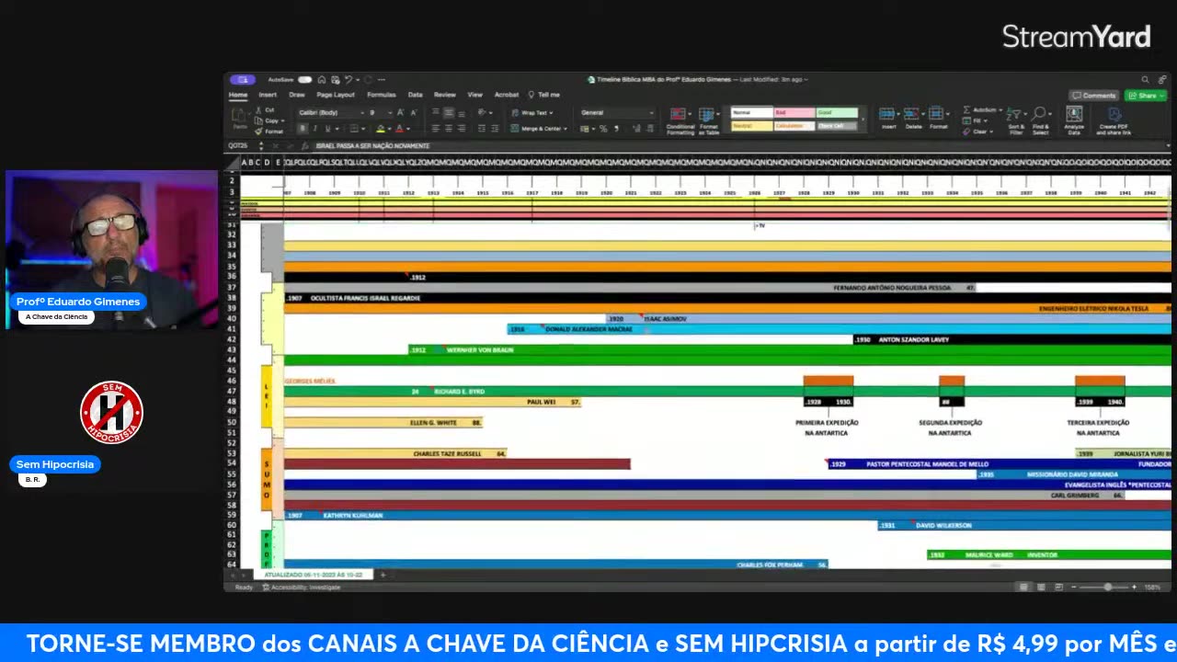Click the Paste clipboard icon
The height and width of the screenshot is (662, 1177).
tap(239, 116)
